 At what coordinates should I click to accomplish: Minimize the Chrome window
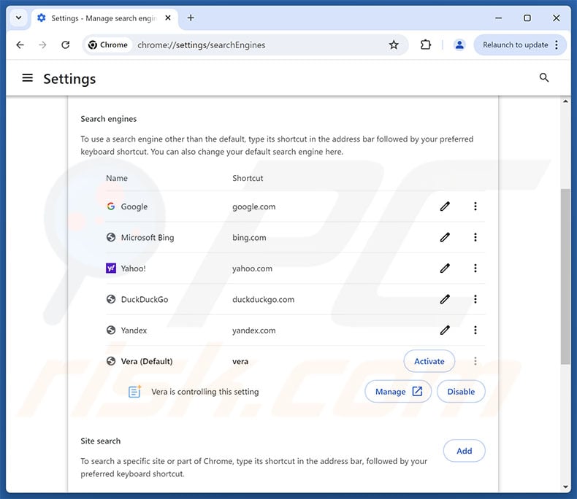pos(498,18)
